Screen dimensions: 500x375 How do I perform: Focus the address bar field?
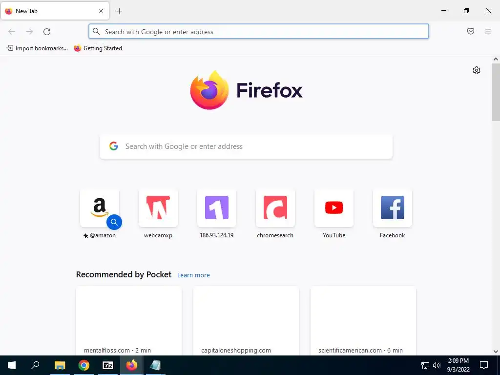[x=259, y=32]
